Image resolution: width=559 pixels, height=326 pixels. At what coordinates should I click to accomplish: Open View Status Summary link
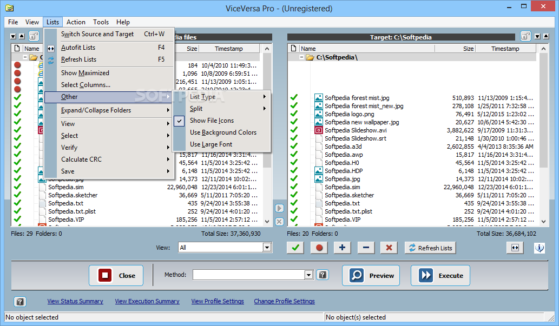click(x=75, y=301)
